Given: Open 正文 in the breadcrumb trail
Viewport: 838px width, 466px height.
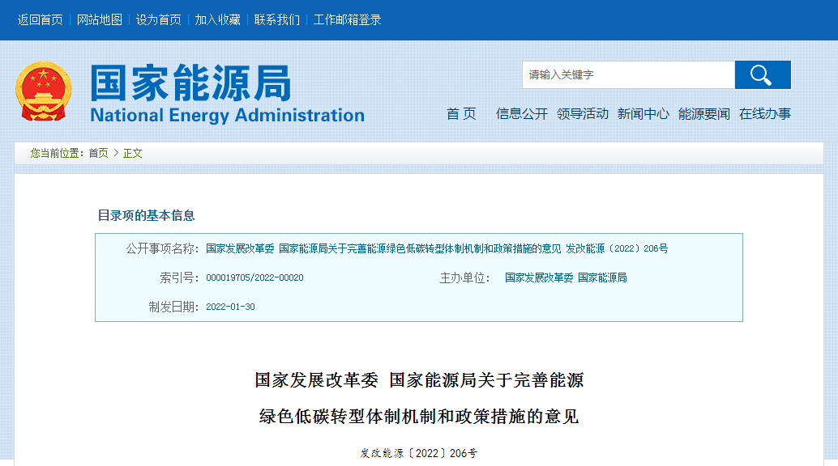Looking at the screenshot, I should (132, 152).
